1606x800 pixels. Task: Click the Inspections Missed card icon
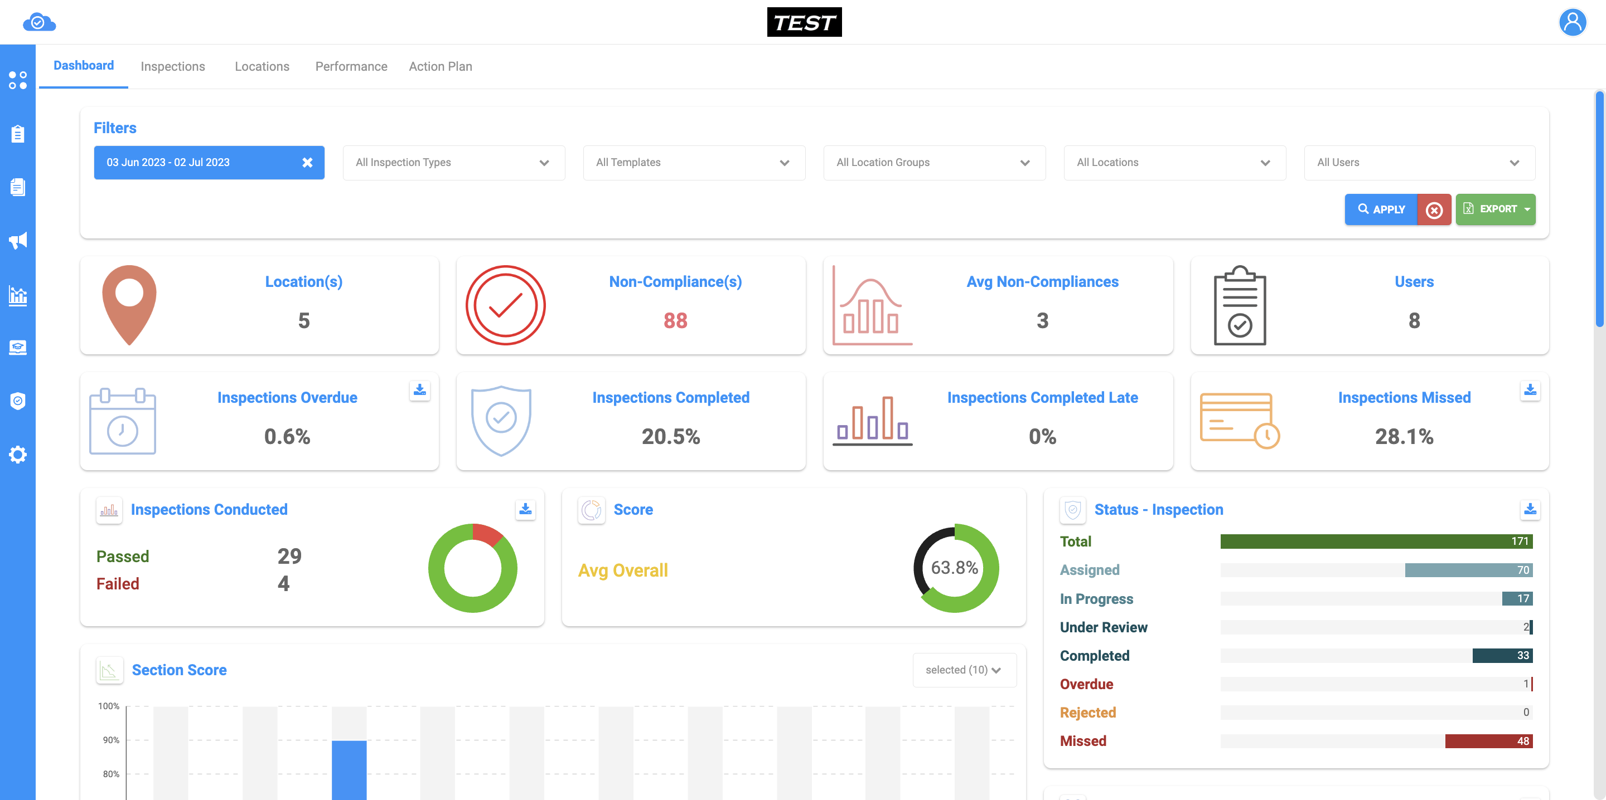click(x=1240, y=421)
